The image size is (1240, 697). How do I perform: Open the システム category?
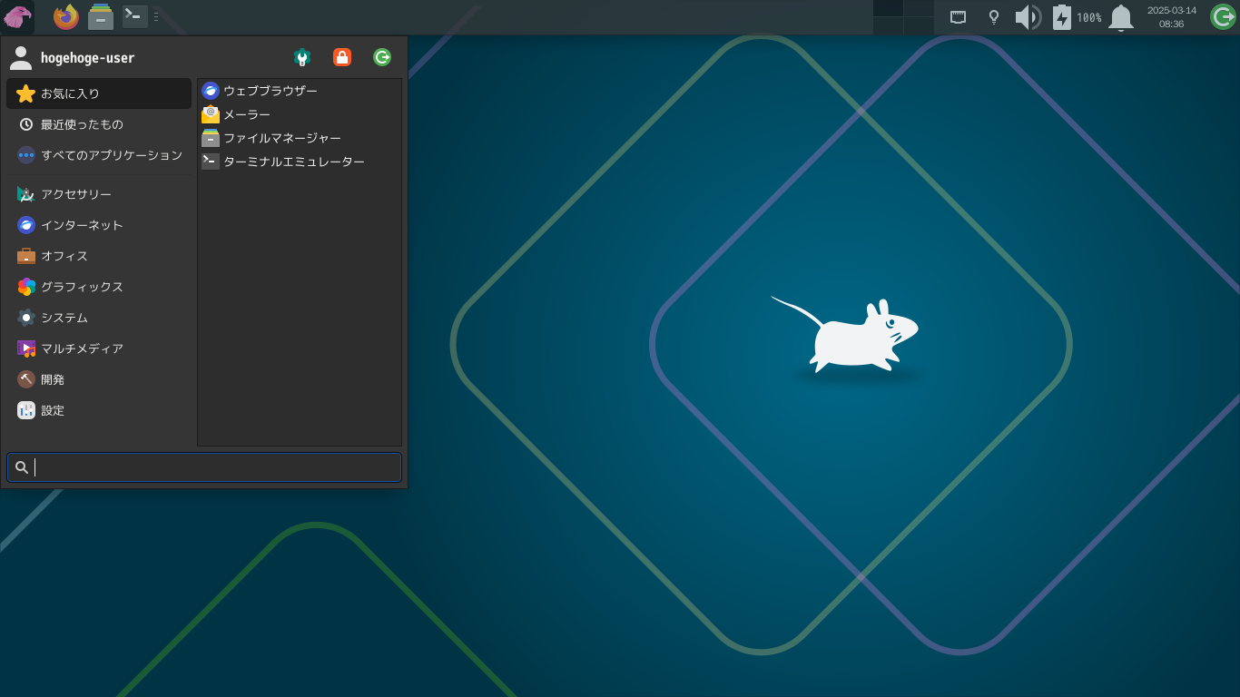99,318
